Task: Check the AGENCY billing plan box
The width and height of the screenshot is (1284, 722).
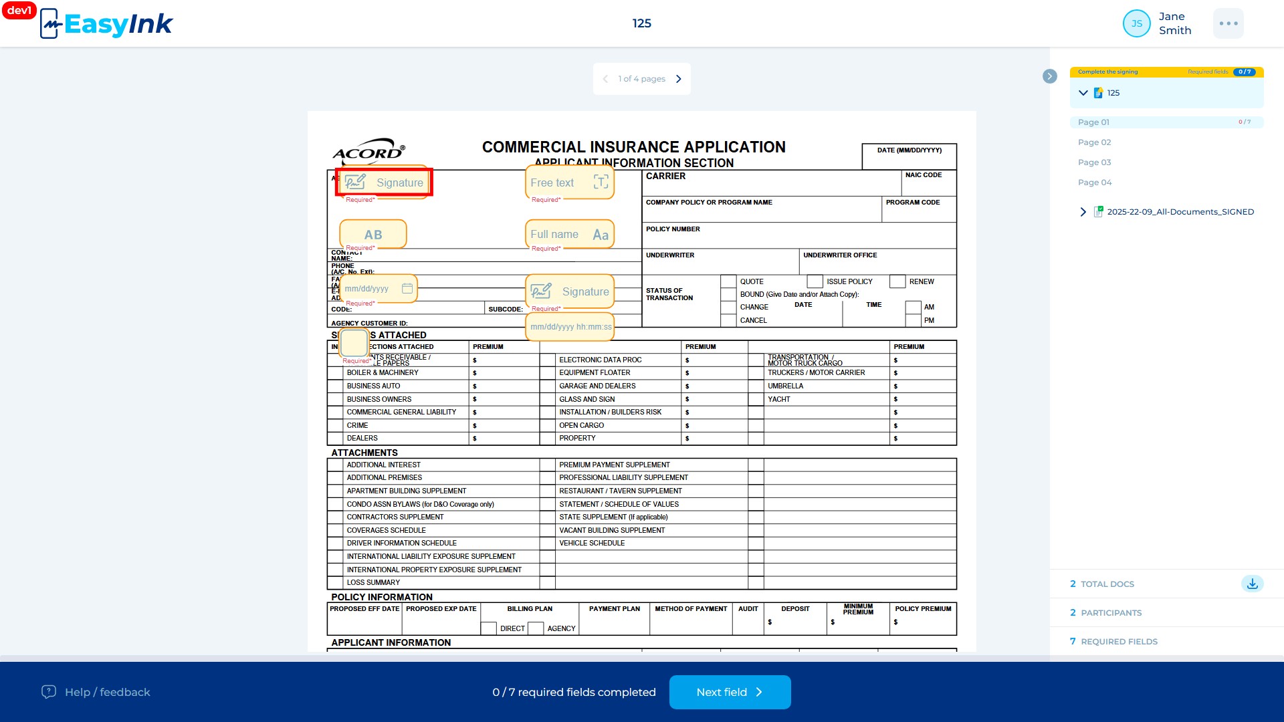Action: click(536, 628)
